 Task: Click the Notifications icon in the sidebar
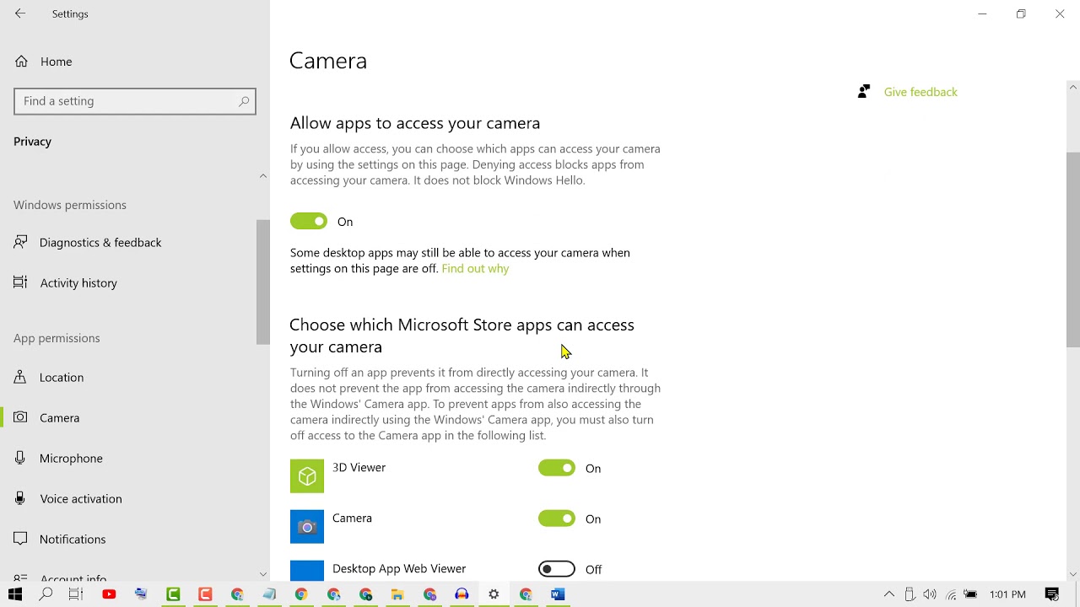click(x=21, y=540)
